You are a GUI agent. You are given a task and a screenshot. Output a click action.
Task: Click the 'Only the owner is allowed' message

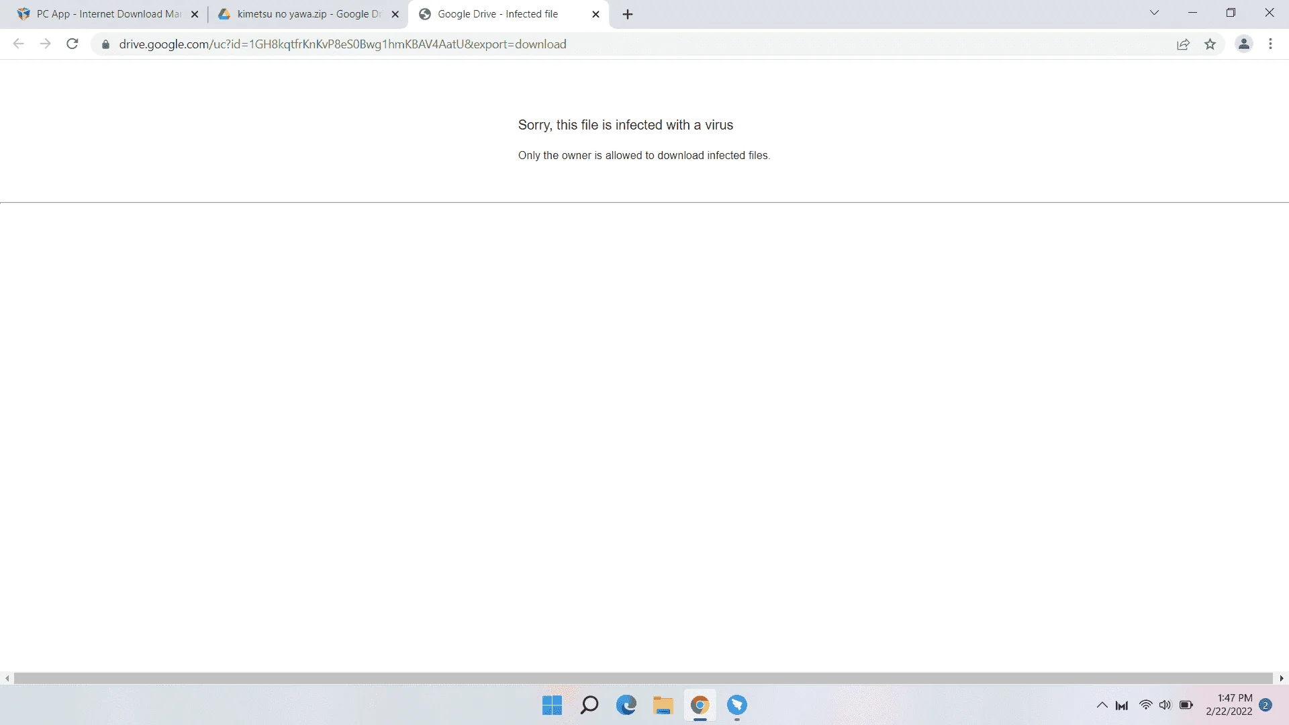click(x=644, y=155)
